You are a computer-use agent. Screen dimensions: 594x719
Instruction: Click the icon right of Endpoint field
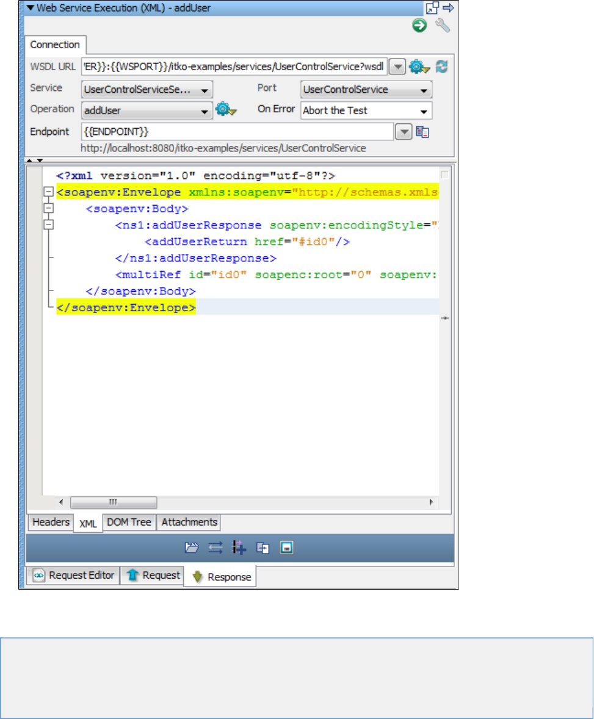point(422,132)
